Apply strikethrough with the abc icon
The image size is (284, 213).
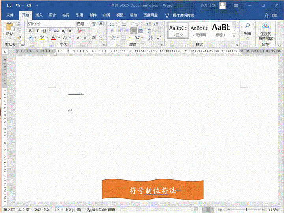[56, 31]
